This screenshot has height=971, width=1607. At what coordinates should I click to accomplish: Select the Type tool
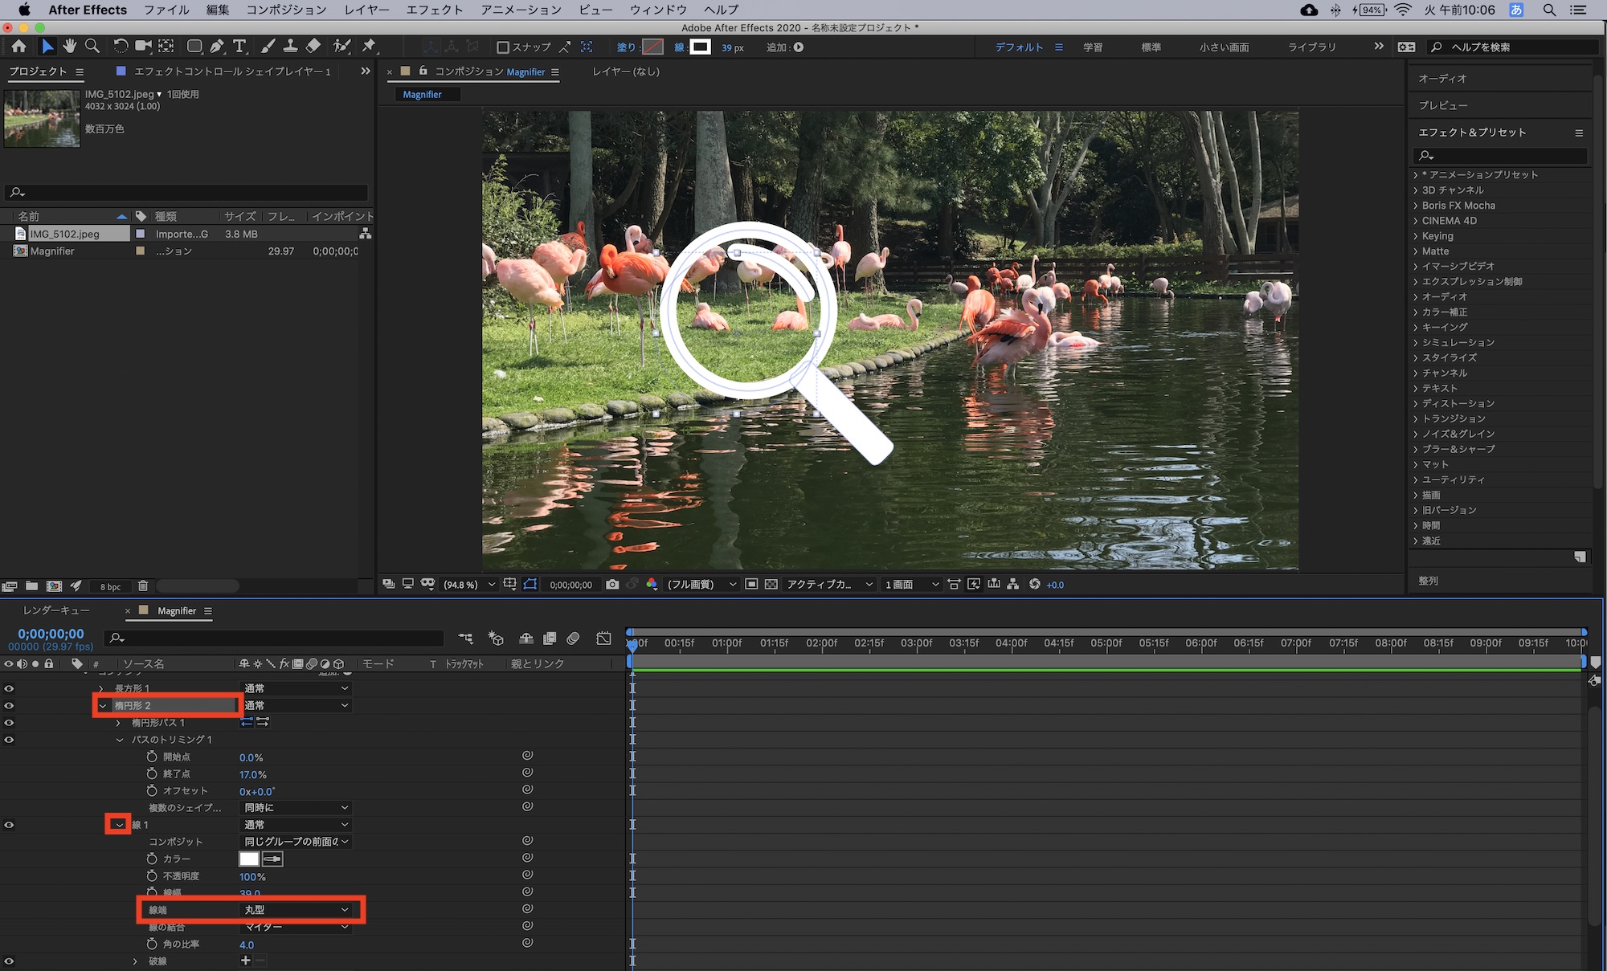point(239,47)
